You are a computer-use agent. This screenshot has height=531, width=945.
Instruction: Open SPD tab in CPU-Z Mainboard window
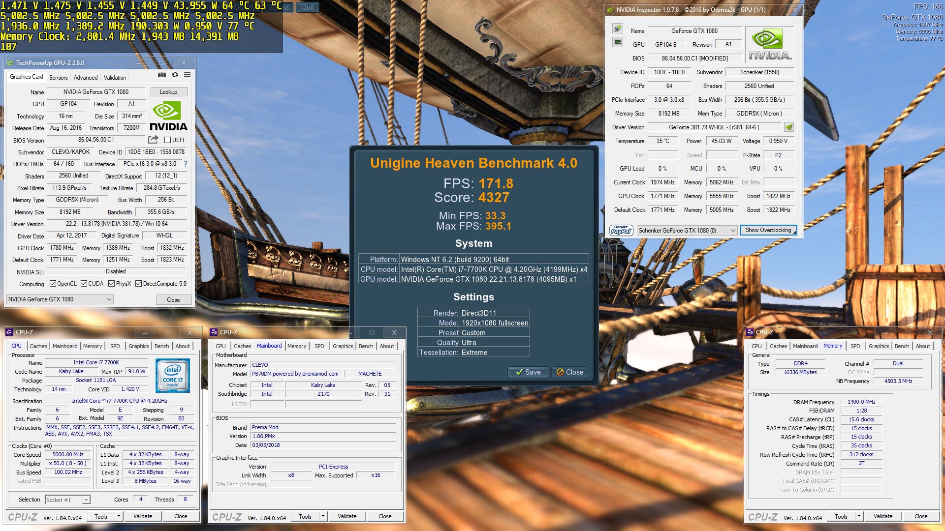319,346
